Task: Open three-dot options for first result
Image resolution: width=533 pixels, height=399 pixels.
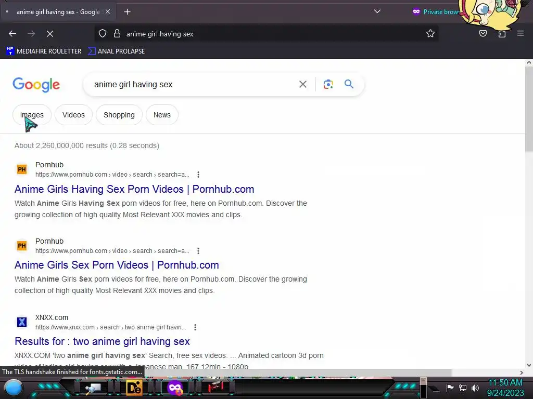Action: 198,175
